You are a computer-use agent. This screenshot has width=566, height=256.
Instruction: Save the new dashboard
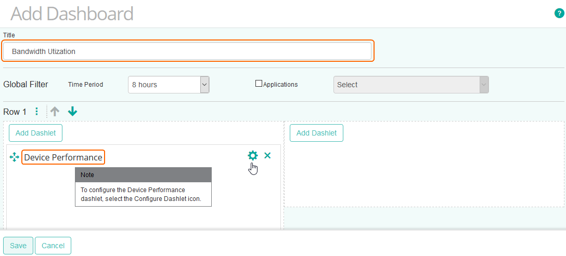pos(18,246)
